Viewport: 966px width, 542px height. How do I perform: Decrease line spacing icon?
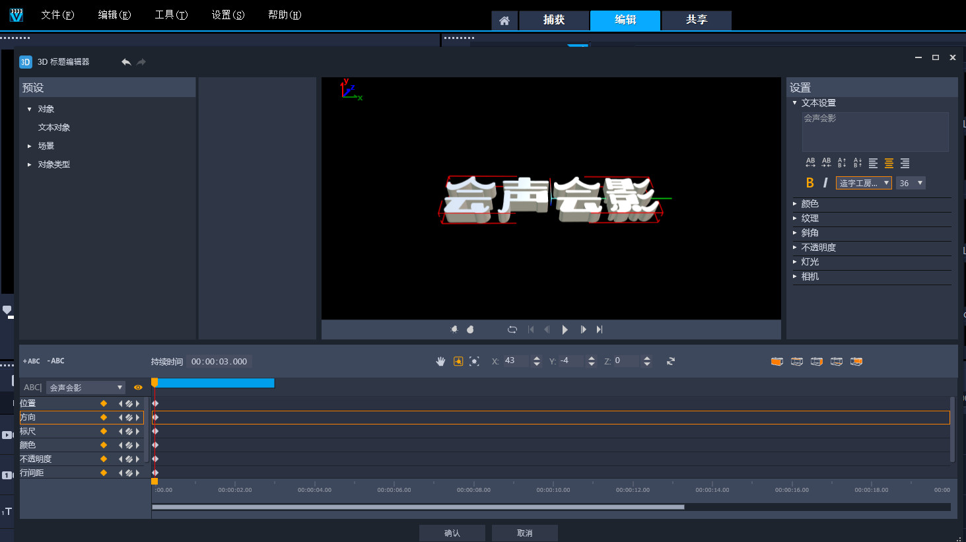[858, 162]
